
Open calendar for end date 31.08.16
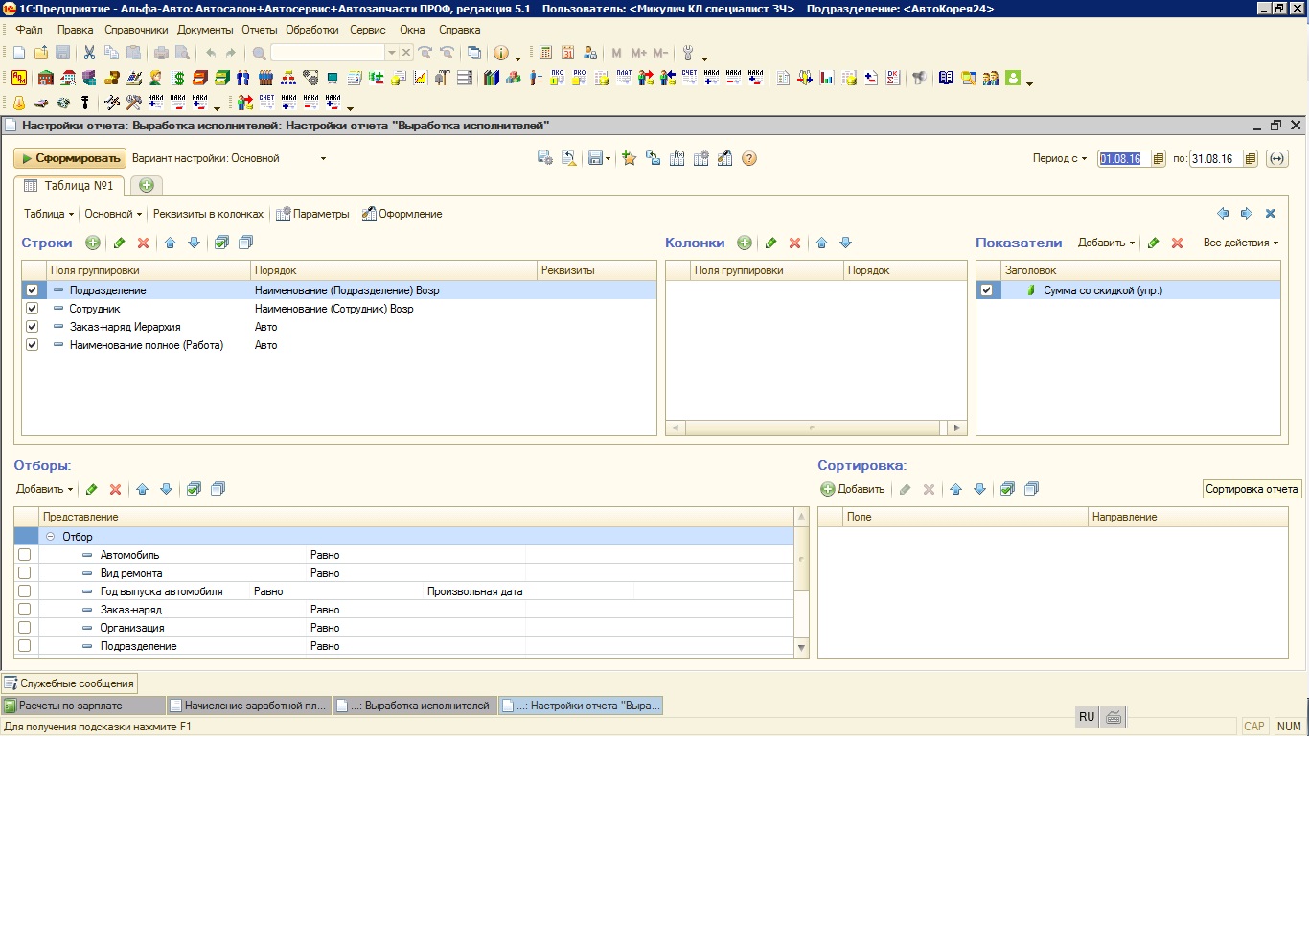(1251, 159)
